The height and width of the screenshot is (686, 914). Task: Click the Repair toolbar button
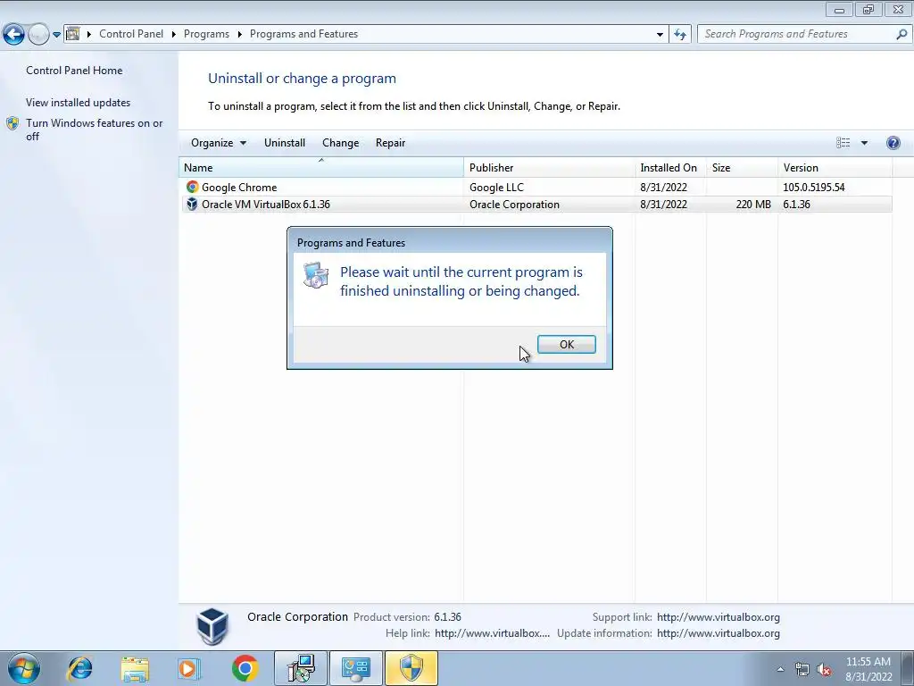tap(390, 143)
